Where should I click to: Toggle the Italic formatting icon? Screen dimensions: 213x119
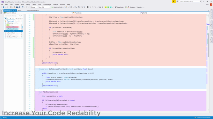(x=103, y=7)
